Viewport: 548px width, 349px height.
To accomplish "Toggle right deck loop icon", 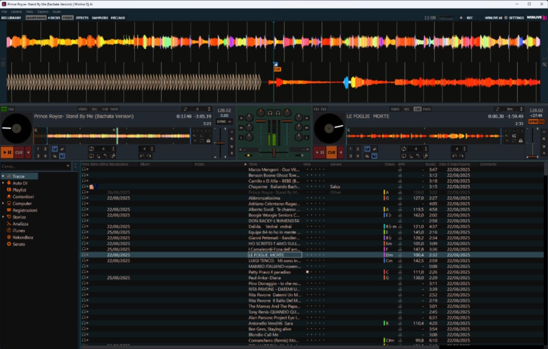I will (x=404, y=149).
